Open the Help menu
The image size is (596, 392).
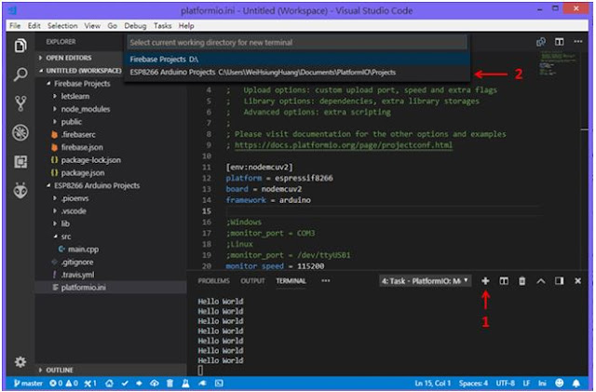point(186,26)
